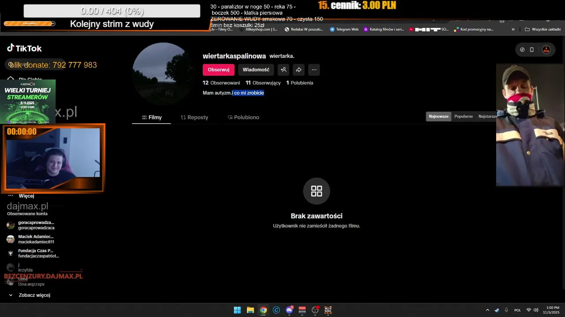Open the Kod promocyjny bookmark

click(473, 29)
